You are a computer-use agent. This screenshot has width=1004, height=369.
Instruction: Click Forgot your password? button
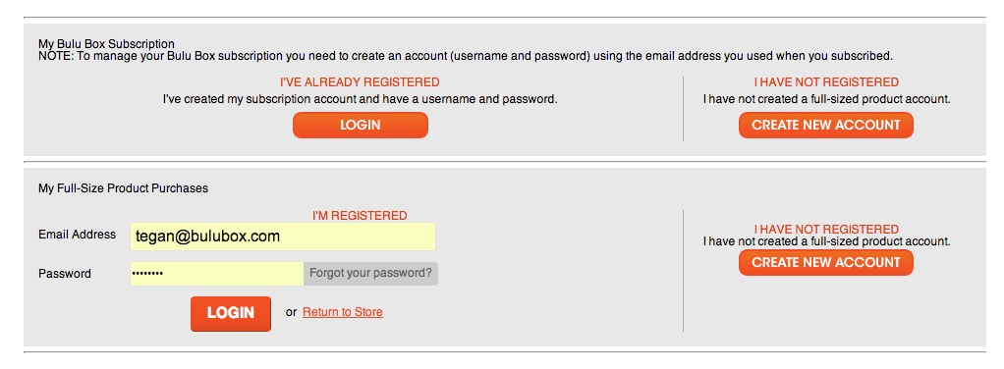pos(370,274)
